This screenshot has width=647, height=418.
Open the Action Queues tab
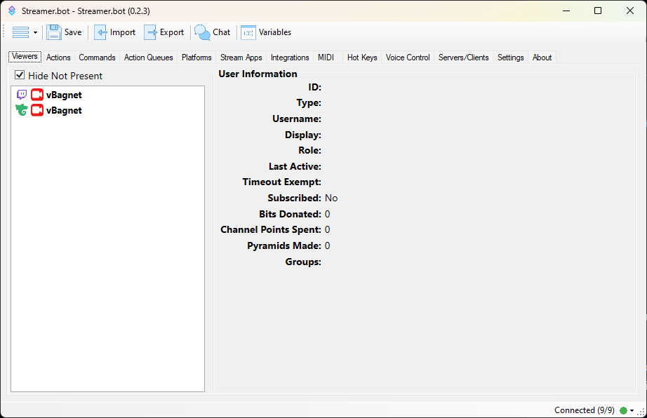[149, 58]
